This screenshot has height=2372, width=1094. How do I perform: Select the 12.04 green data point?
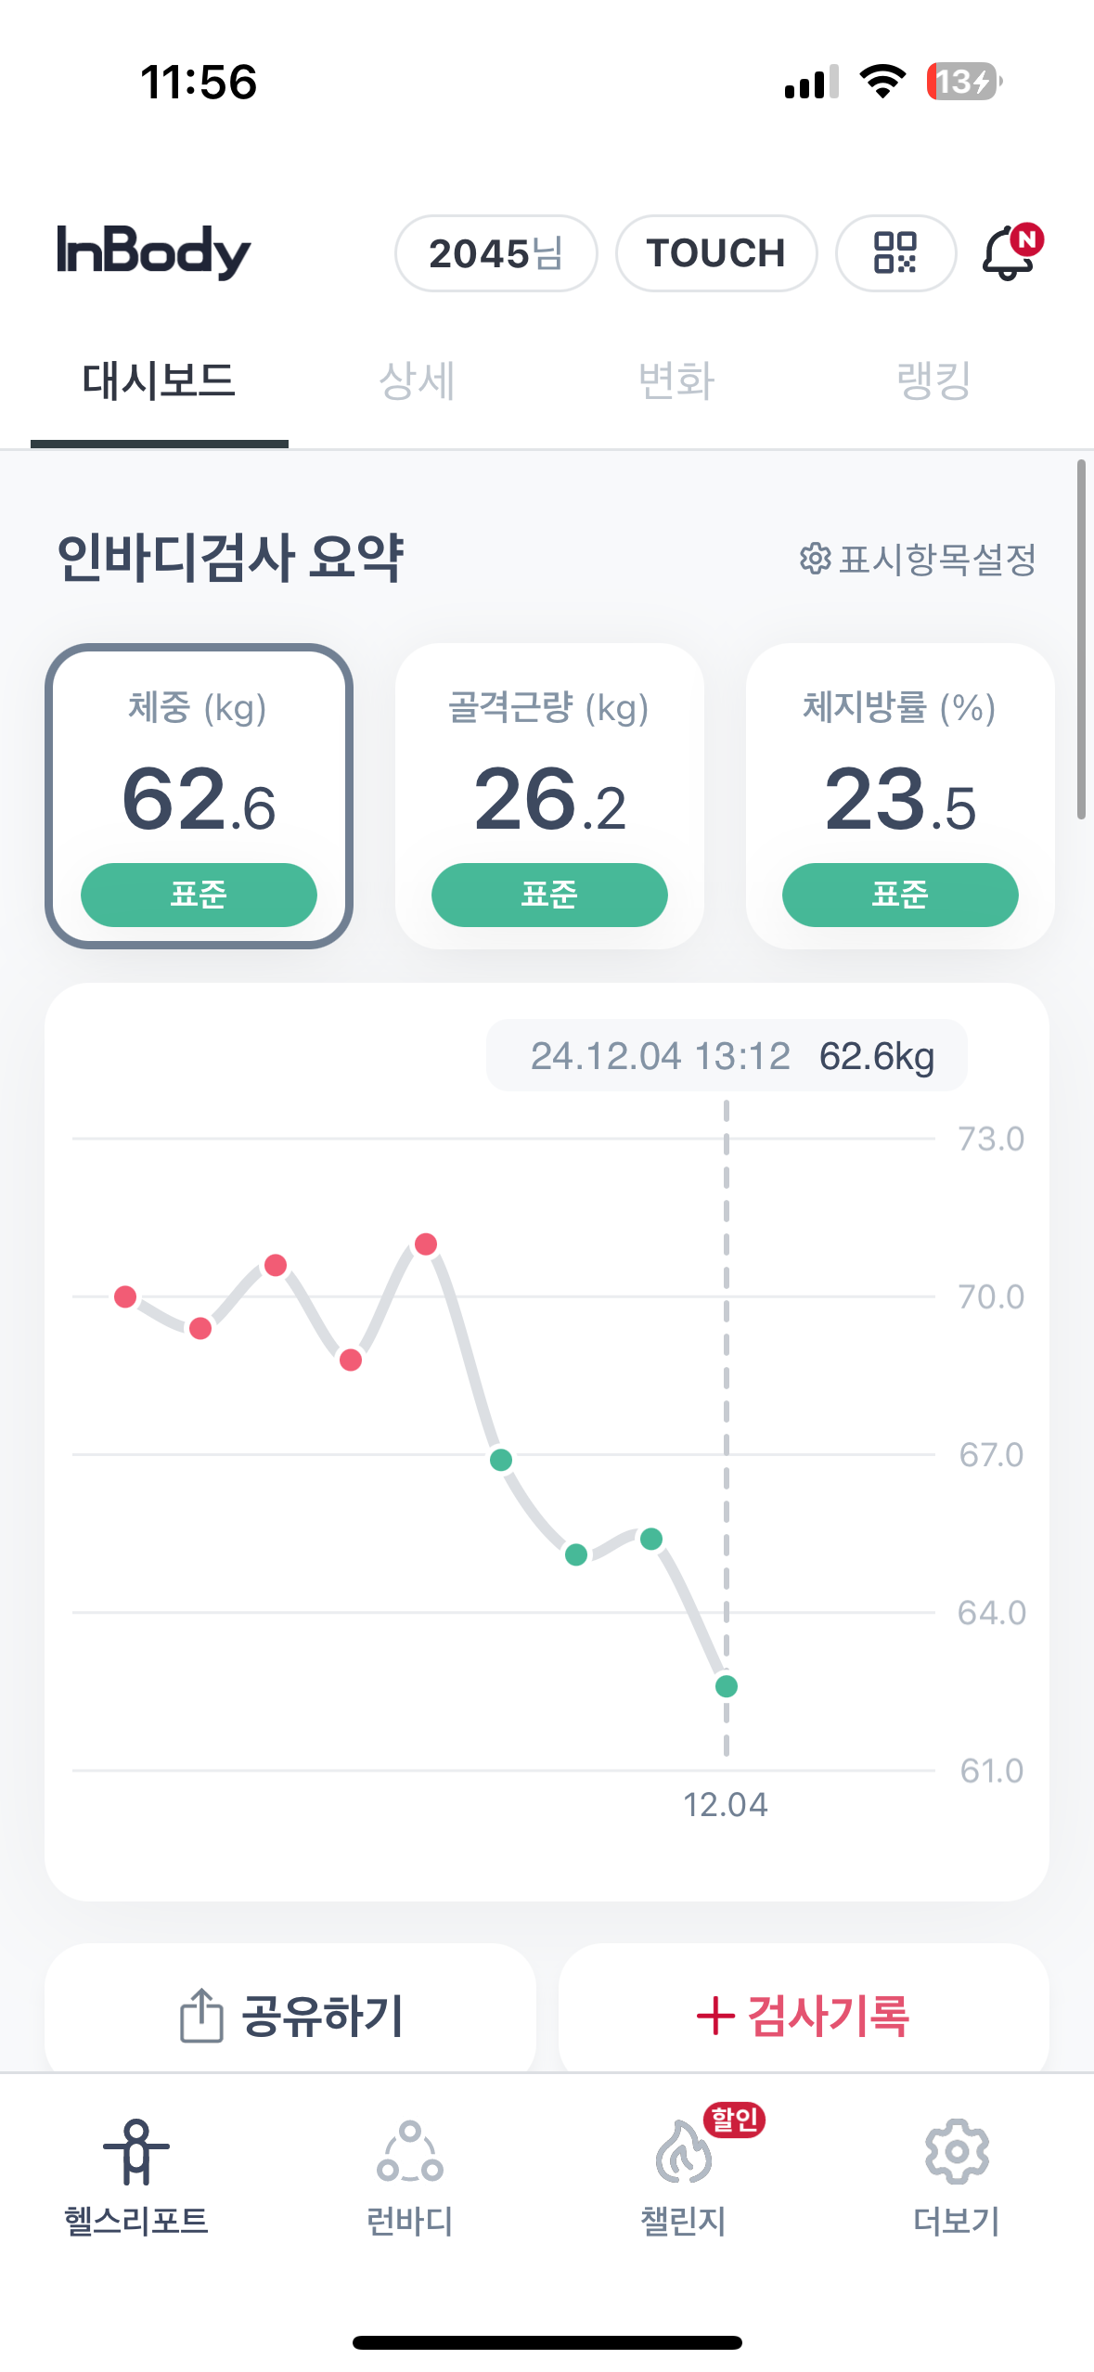[x=727, y=1686]
